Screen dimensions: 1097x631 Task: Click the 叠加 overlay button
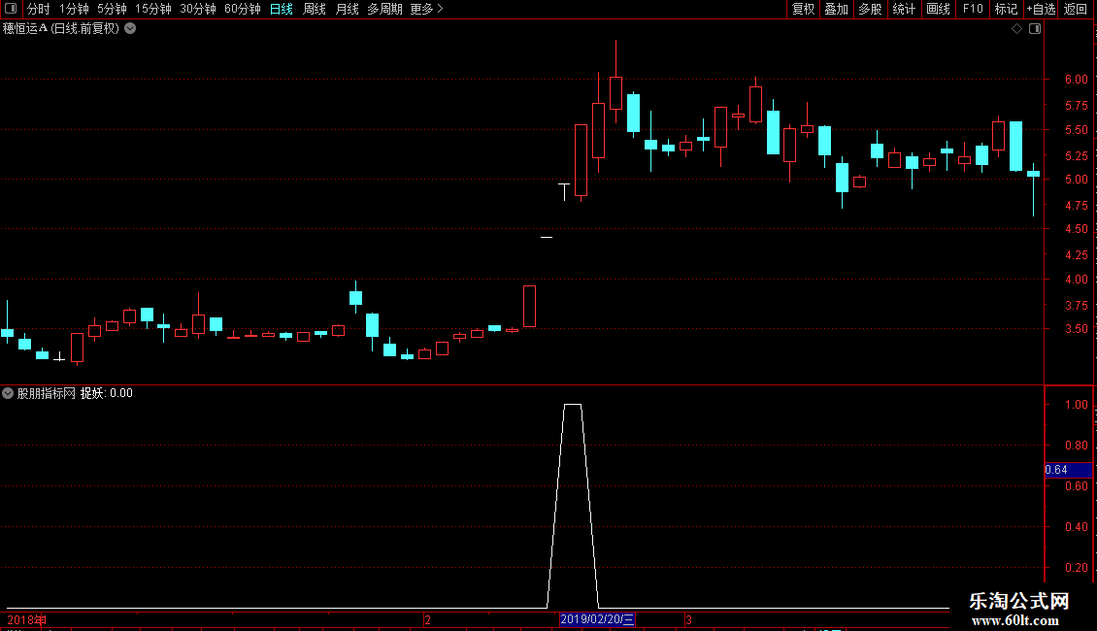pos(836,9)
